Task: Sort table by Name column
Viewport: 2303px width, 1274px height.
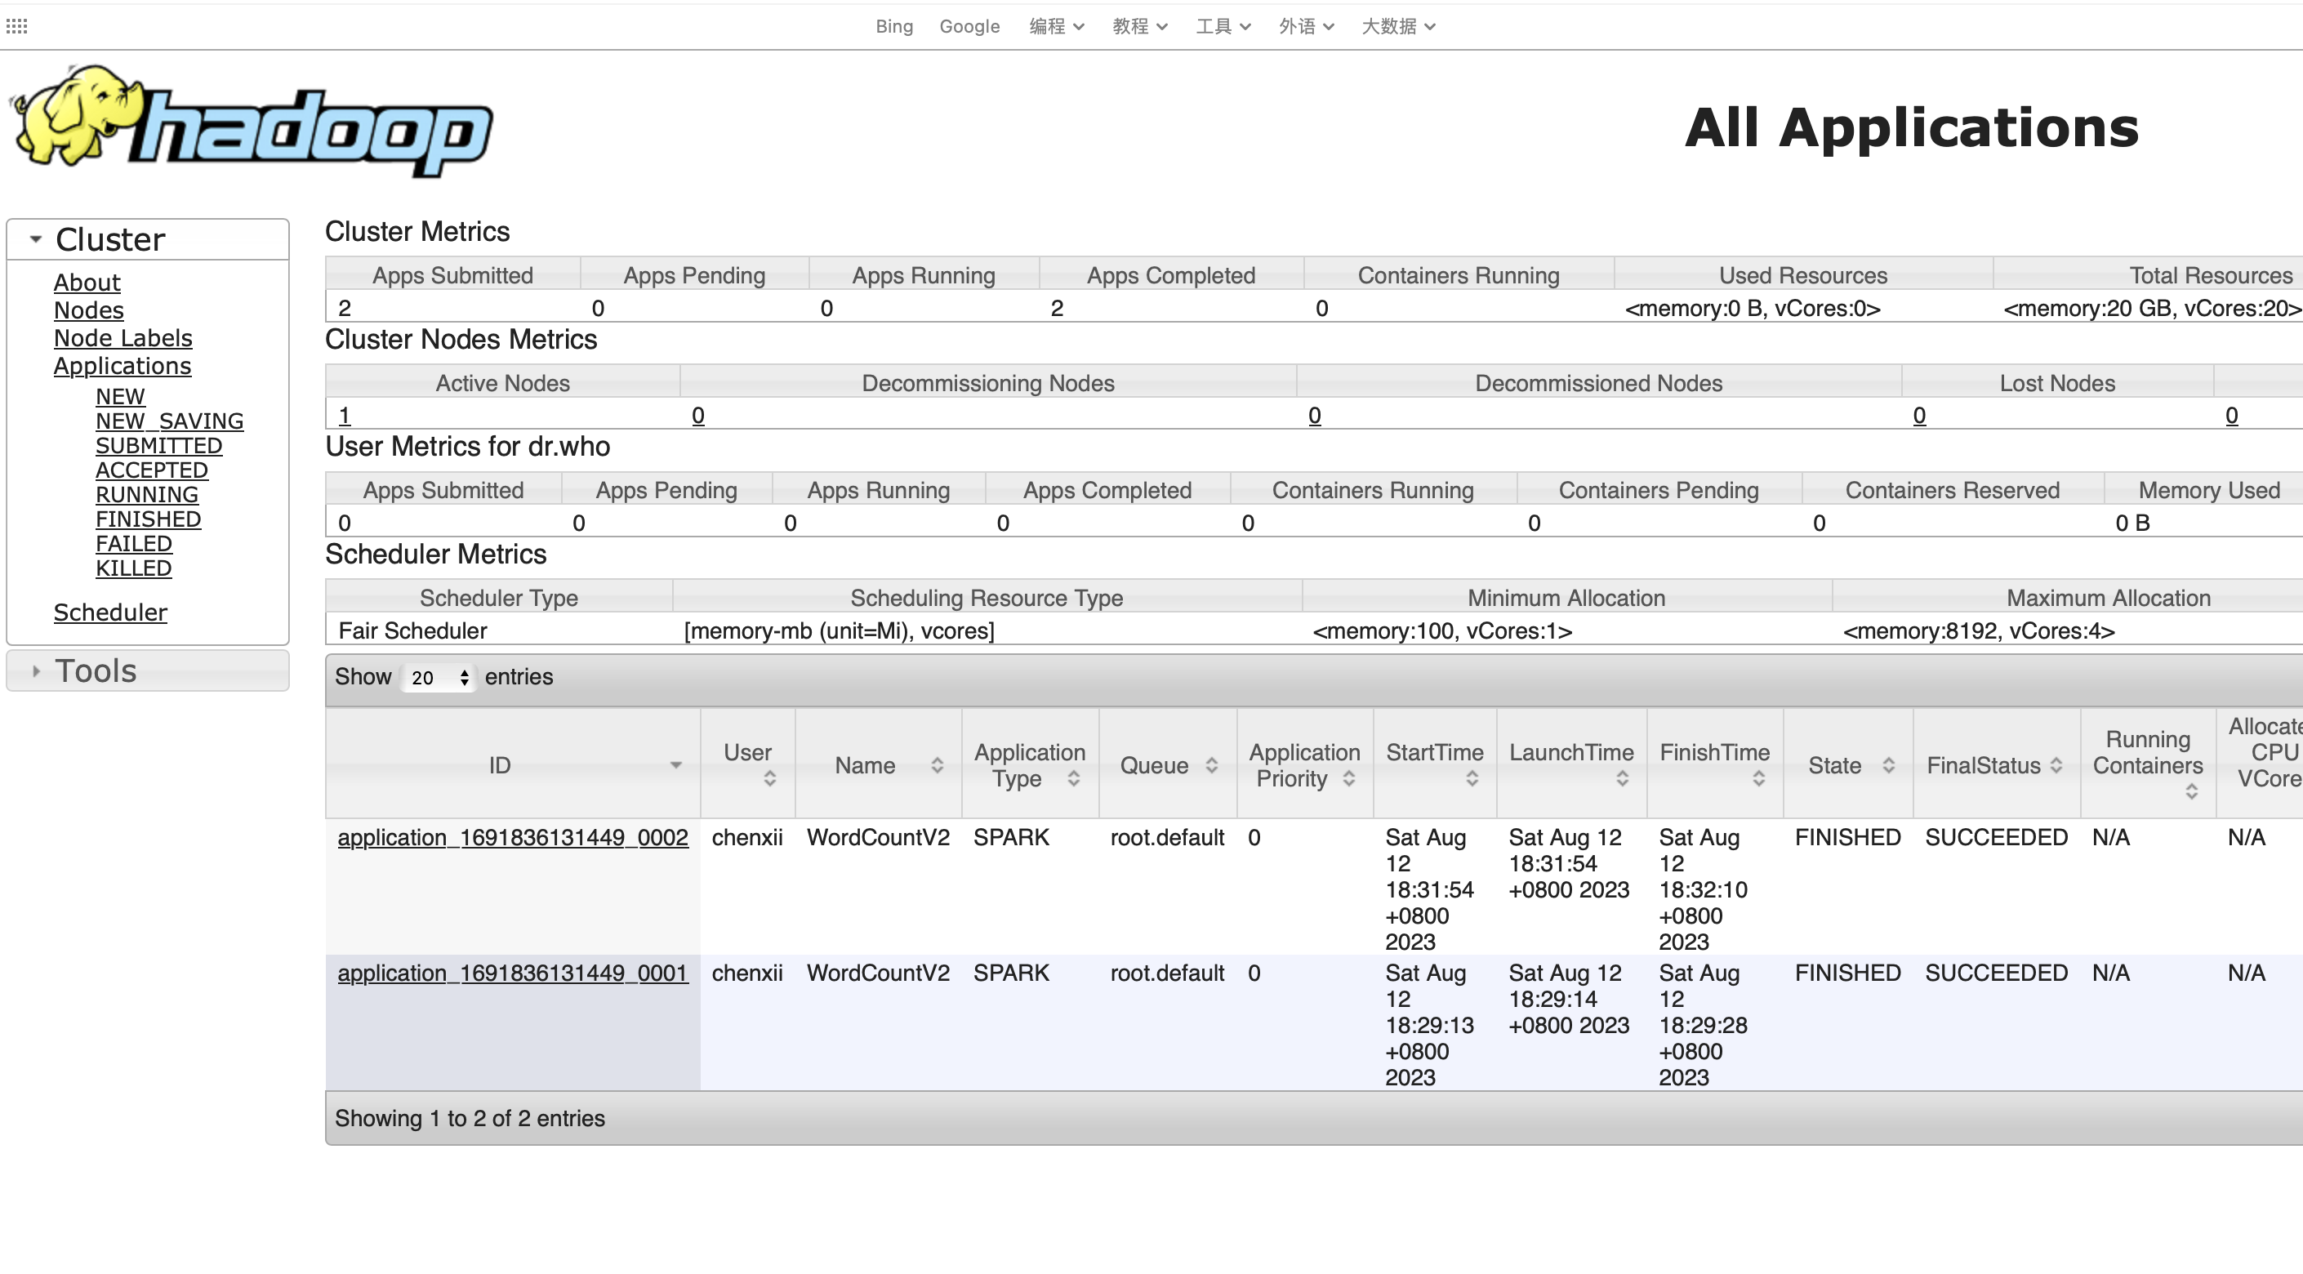Action: click(937, 765)
